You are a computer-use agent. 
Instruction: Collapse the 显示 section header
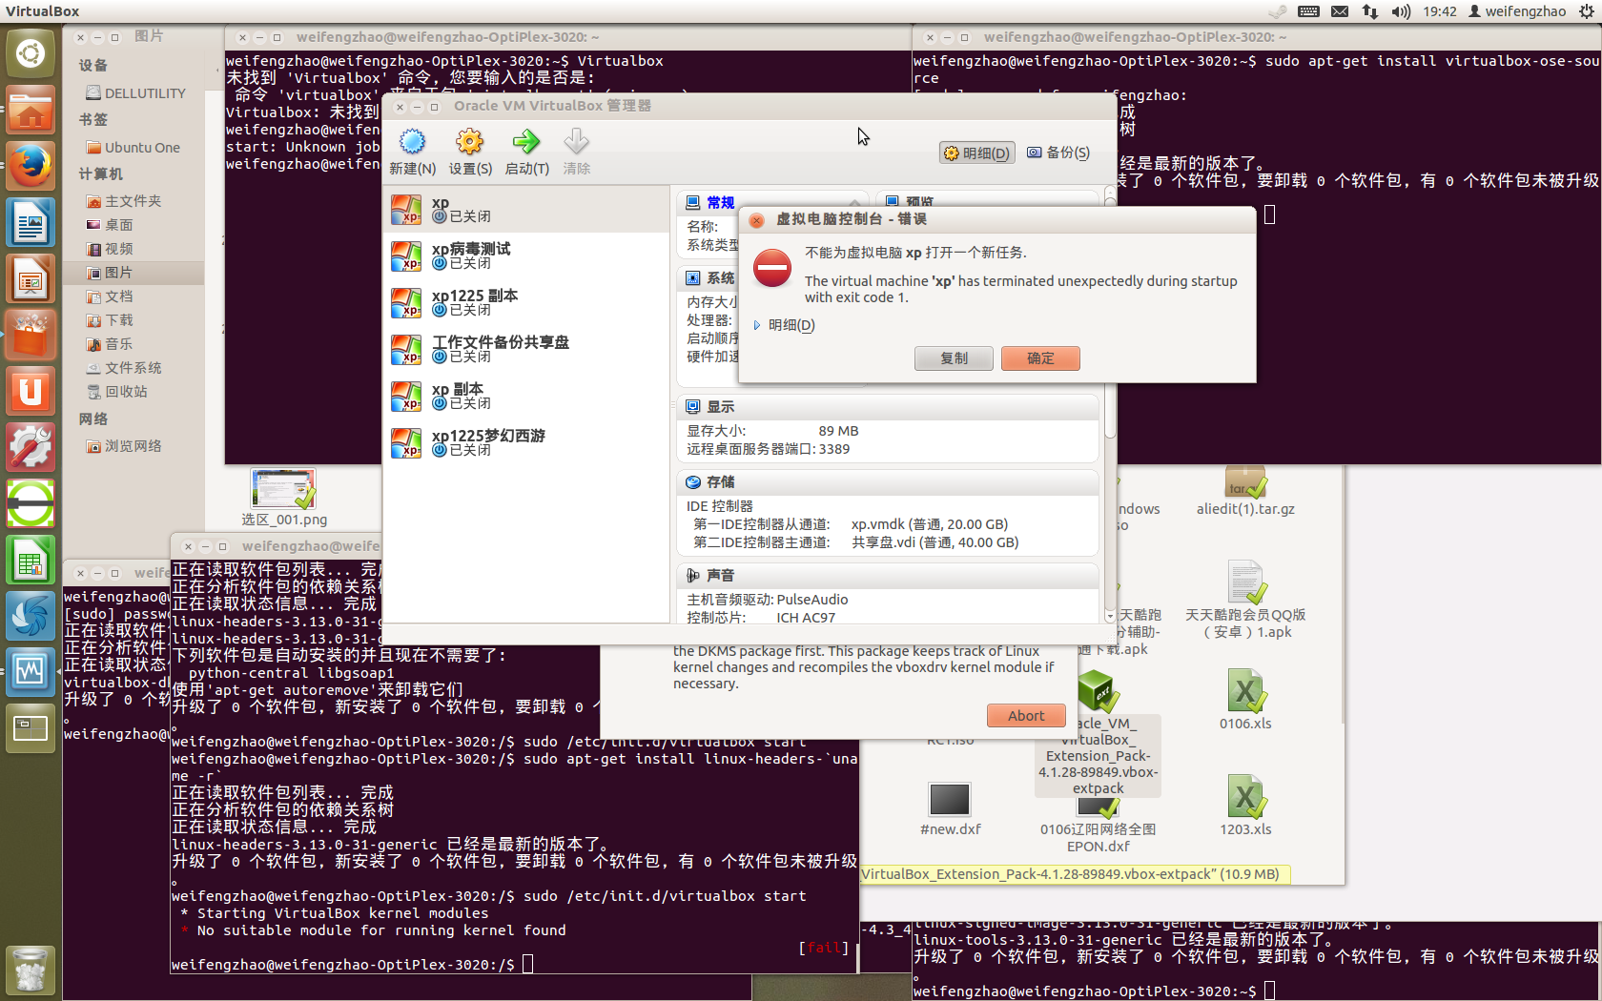point(888,407)
